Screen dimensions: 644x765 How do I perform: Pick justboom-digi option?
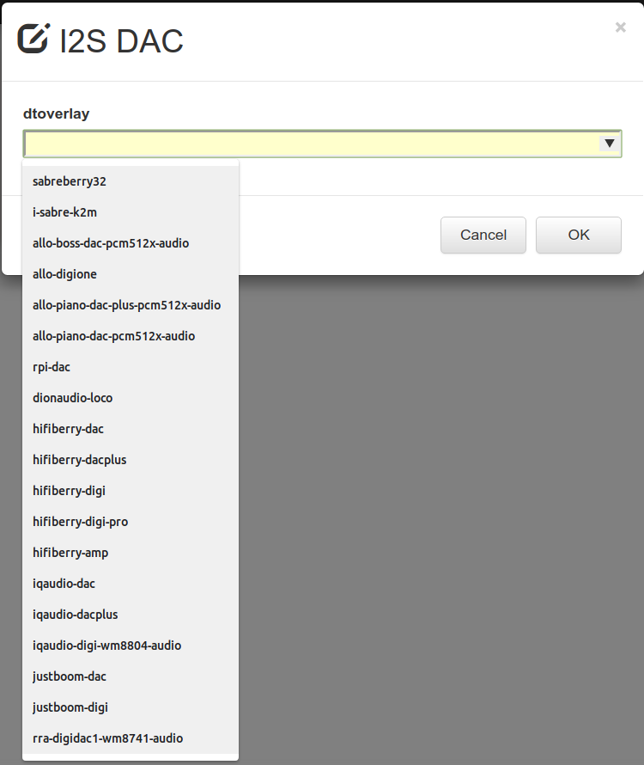pyautogui.click(x=131, y=707)
